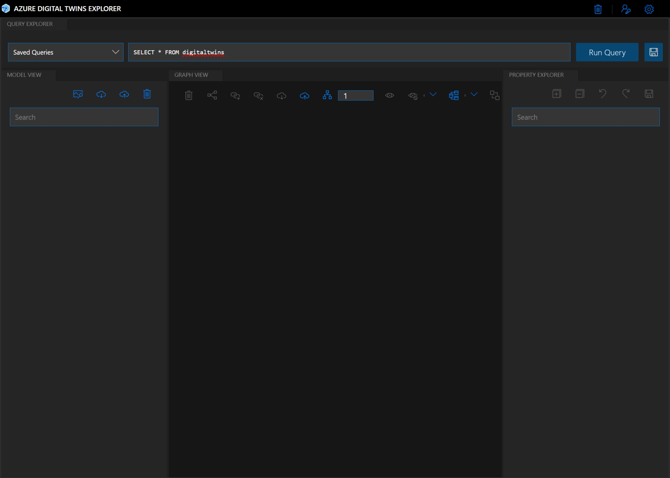The width and height of the screenshot is (670, 478).
Task: Delete relationship link icon in Graph View
Action: pyautogui.click(x=258, y=96)
